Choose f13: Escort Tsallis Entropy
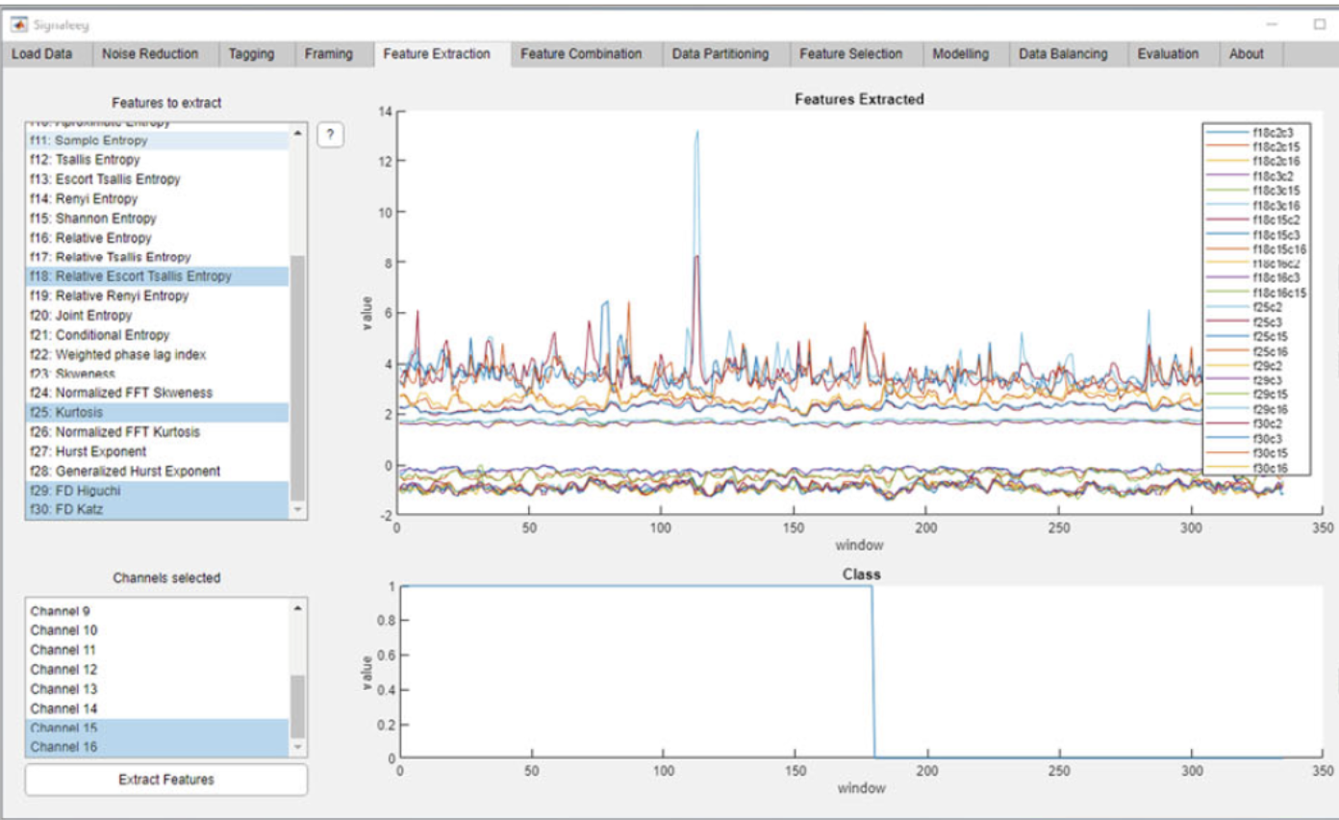 (157, 179)
